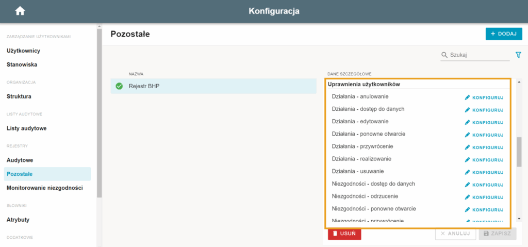Click the details panel scroll up arrow

pos(519,83)
